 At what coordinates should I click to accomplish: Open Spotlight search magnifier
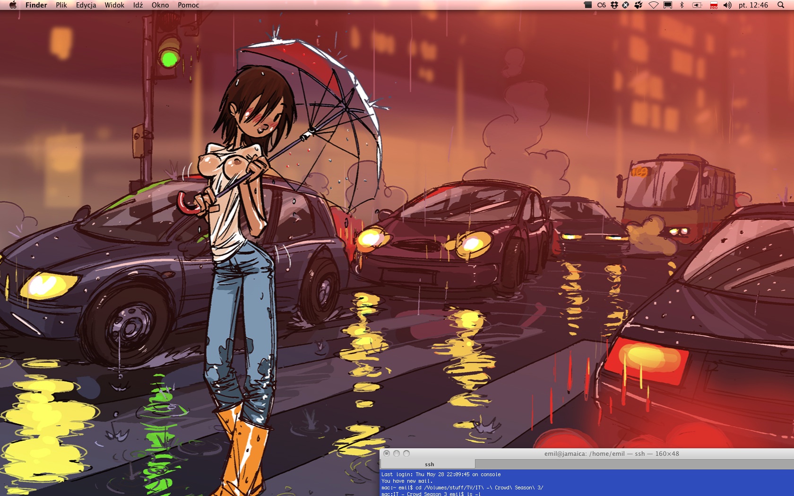[x=781, y=5]
